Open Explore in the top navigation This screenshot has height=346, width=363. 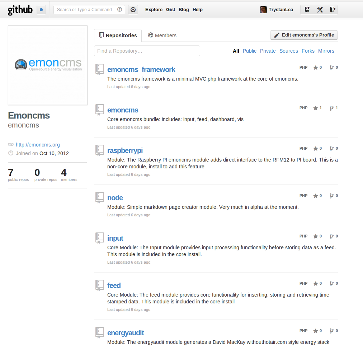tap(154, 10)
